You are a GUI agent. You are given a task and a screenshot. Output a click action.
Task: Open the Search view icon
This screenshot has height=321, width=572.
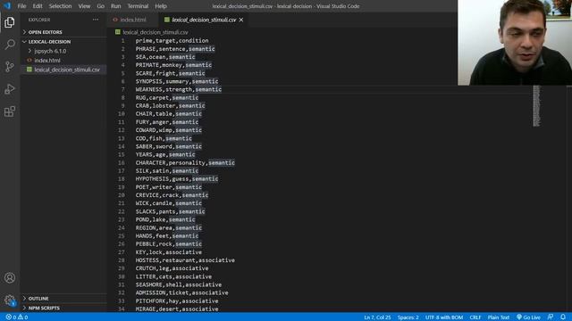click(x=10, y=45)
